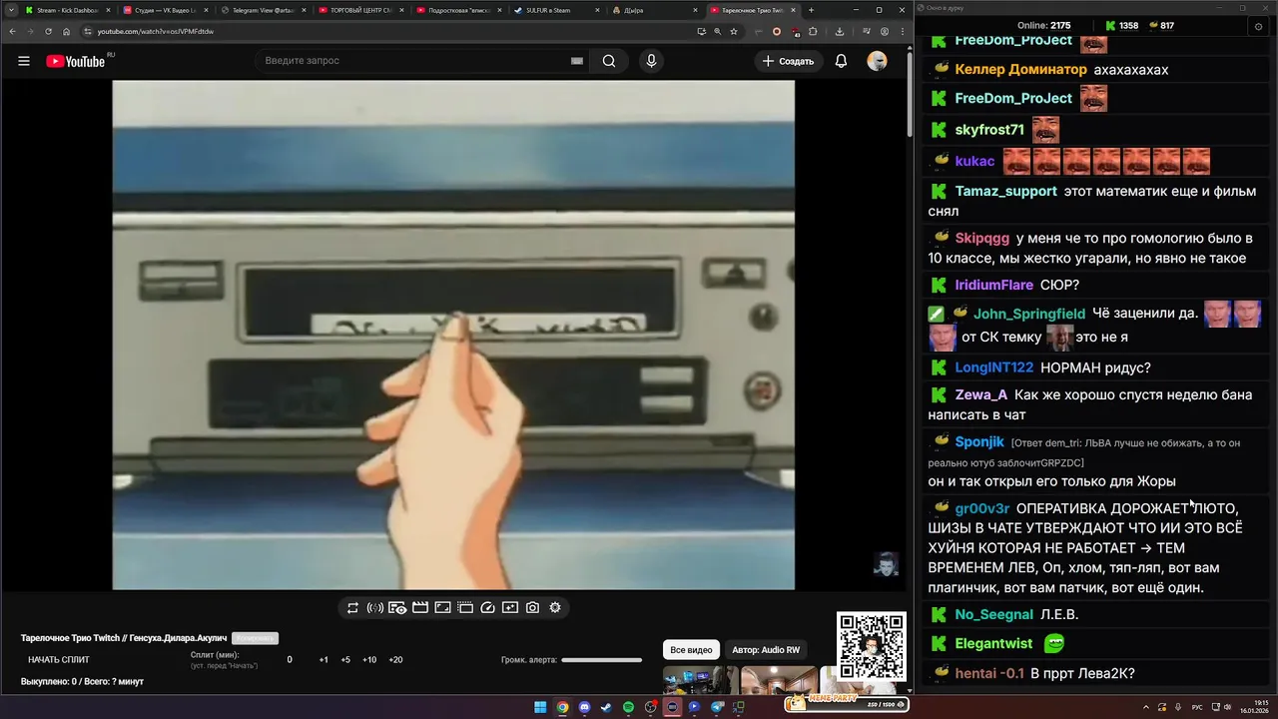Screen dimensions: 1278x719
Task: Add +1 minute to split
Action: (323, 660)
